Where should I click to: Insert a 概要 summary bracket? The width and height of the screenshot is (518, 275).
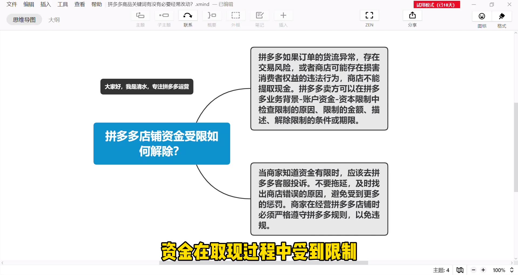tap(212, 16)
